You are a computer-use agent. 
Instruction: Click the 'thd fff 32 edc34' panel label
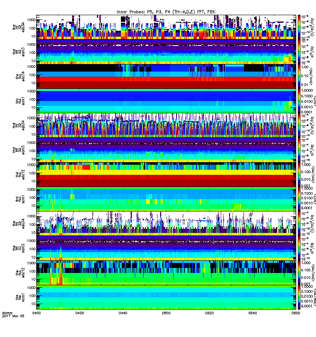click(19, 126)
